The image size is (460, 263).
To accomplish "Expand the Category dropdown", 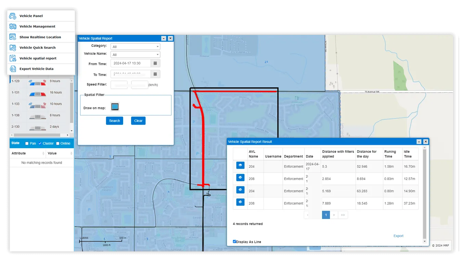I will click(x=135, y=46).
